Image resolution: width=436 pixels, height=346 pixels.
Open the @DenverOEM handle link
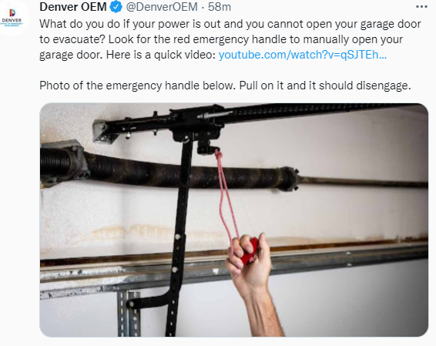point(162,7)
